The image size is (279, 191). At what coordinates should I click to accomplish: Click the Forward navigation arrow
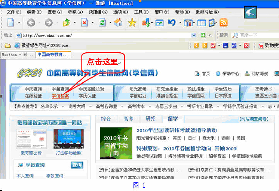click(x=49, y=23)
